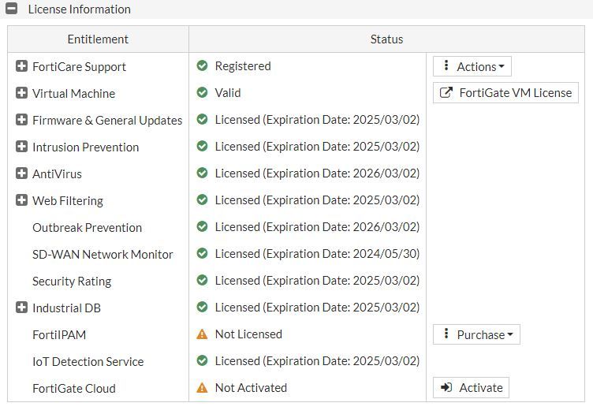Click the Status column header
Screen dimensions: 593x414
[386, 39]
